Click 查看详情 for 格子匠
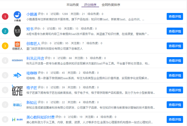This screenshot has width=187, height=126. pyautogui.click(x=175, y=90)
